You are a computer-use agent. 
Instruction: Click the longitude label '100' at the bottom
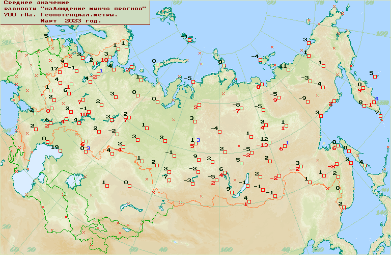pos(227,249)
